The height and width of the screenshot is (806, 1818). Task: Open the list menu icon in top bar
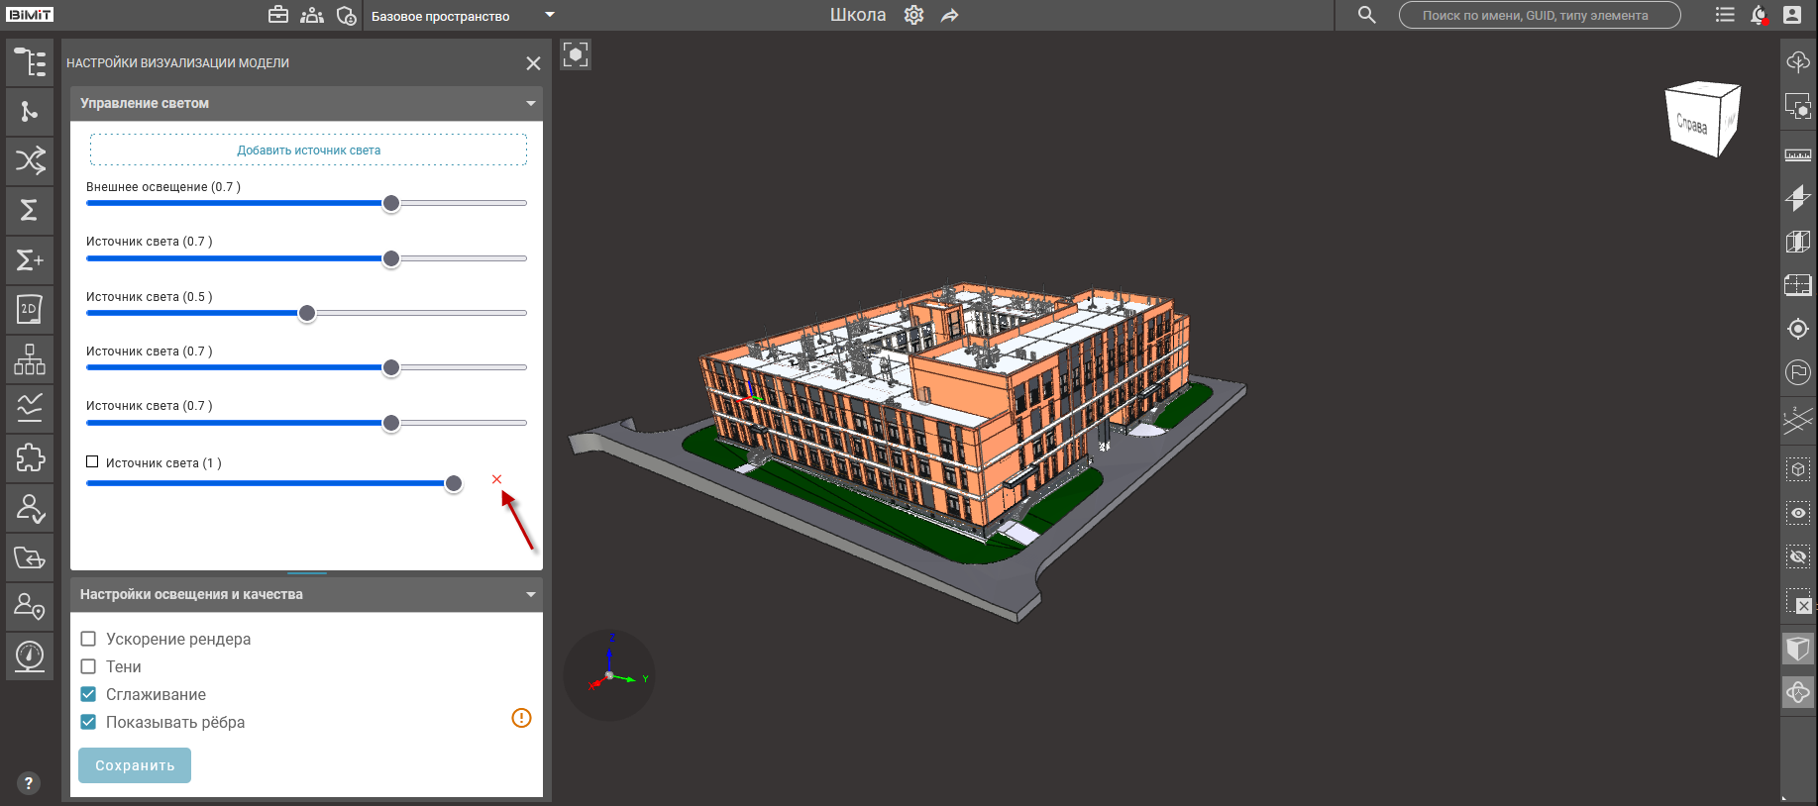pyautogui.click(x=1725, y=15)
